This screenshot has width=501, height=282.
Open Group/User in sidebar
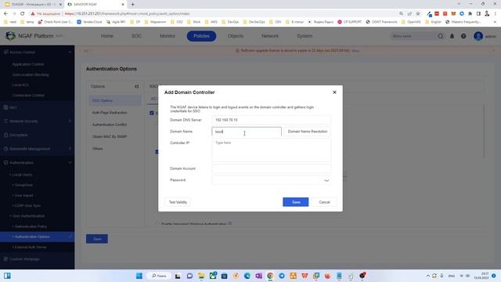pyautogui.click(x=23, y=185)
